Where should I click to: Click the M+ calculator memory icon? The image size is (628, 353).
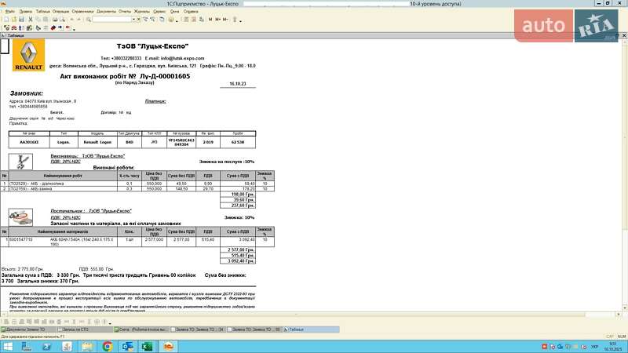click(217, 20)
